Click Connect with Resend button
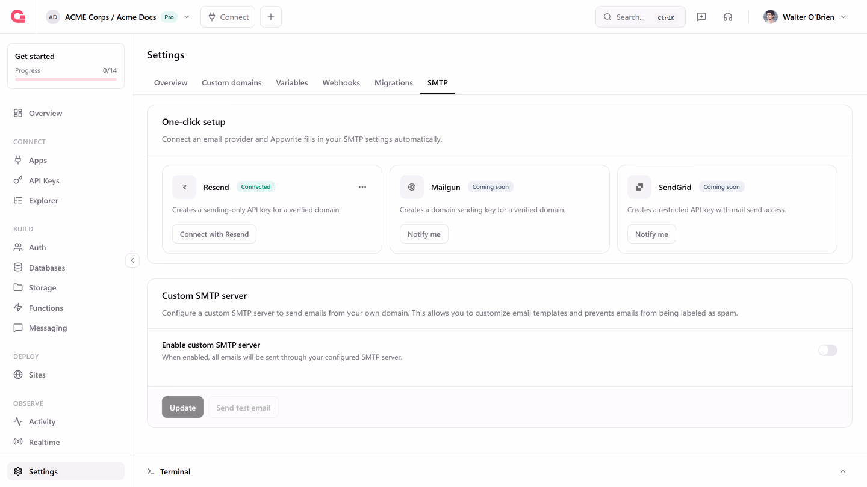This screenshot has width=867, height=487. 214,234
